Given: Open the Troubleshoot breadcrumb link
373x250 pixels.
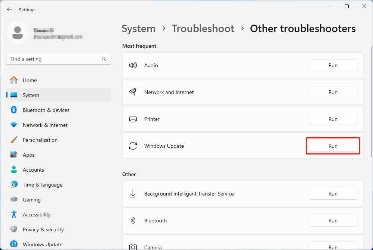Looking at the screenshot, I should coord(203,28).
